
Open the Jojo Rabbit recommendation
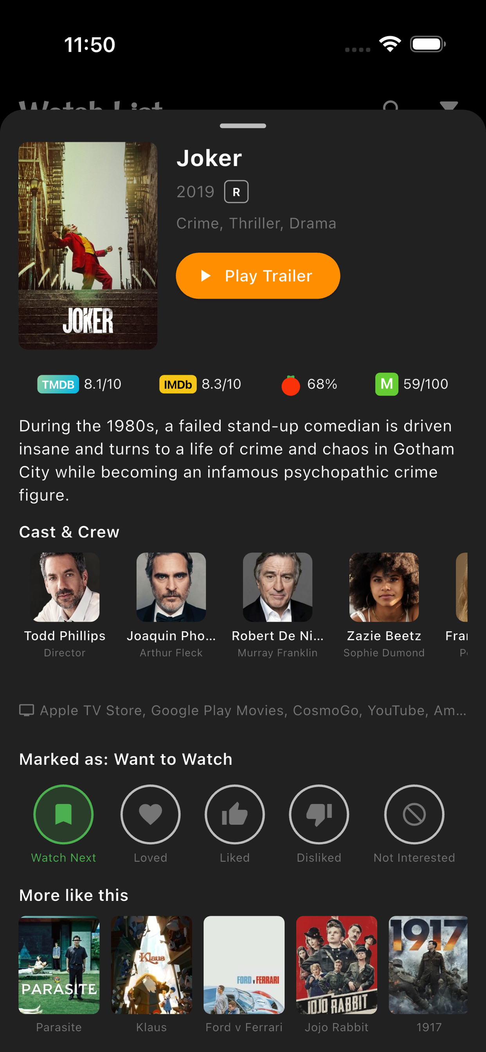click(337, 965)
